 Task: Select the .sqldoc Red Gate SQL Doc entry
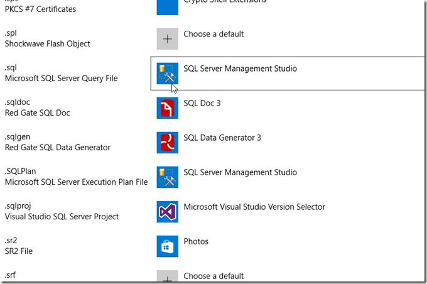point(37,107)
